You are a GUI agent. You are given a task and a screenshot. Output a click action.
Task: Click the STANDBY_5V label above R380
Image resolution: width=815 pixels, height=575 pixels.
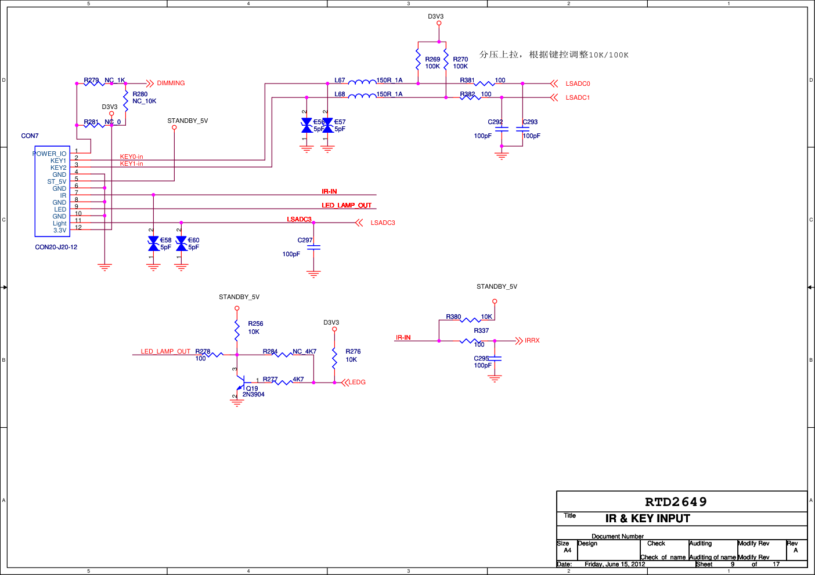click(x=497, y=286)
